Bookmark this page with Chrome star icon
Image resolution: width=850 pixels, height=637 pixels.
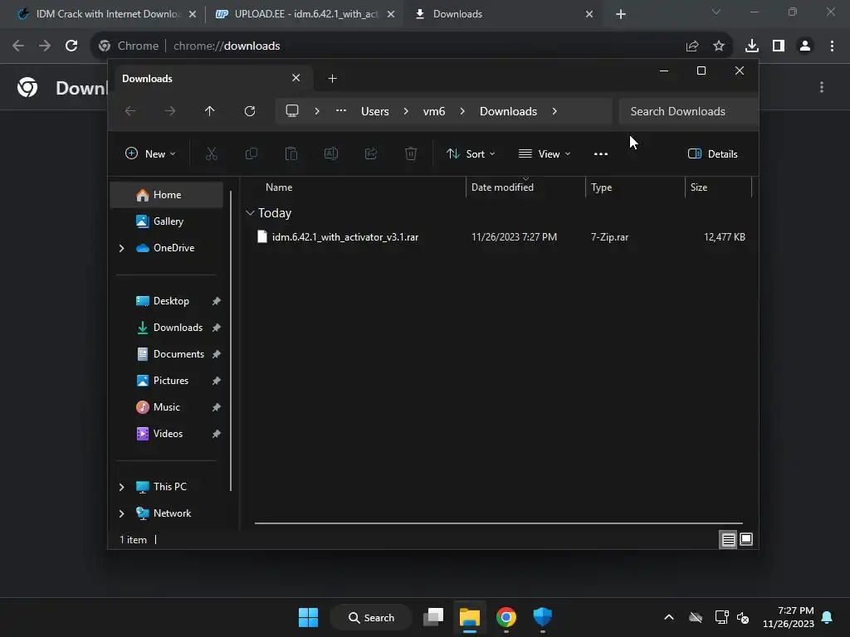(x=718, y=46)
